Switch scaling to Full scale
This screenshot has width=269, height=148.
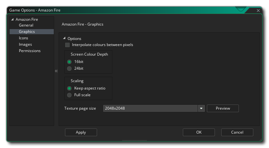point(69,95)
